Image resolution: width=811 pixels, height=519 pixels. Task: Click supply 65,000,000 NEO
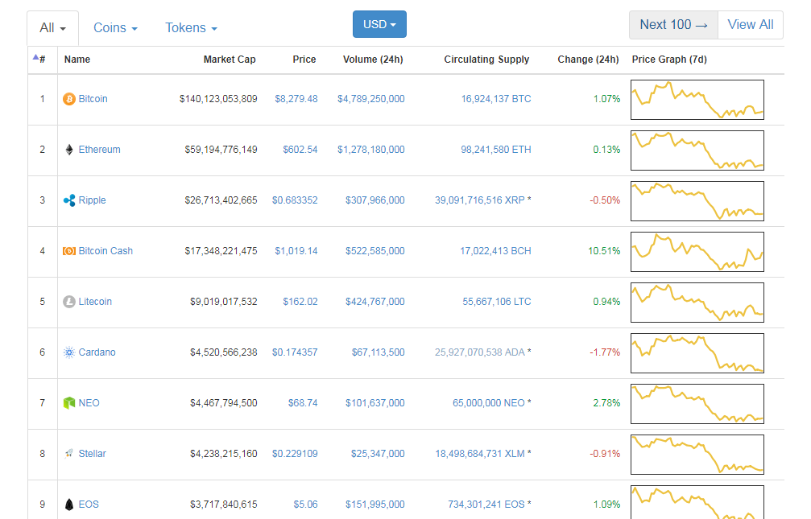coord(489,402)
